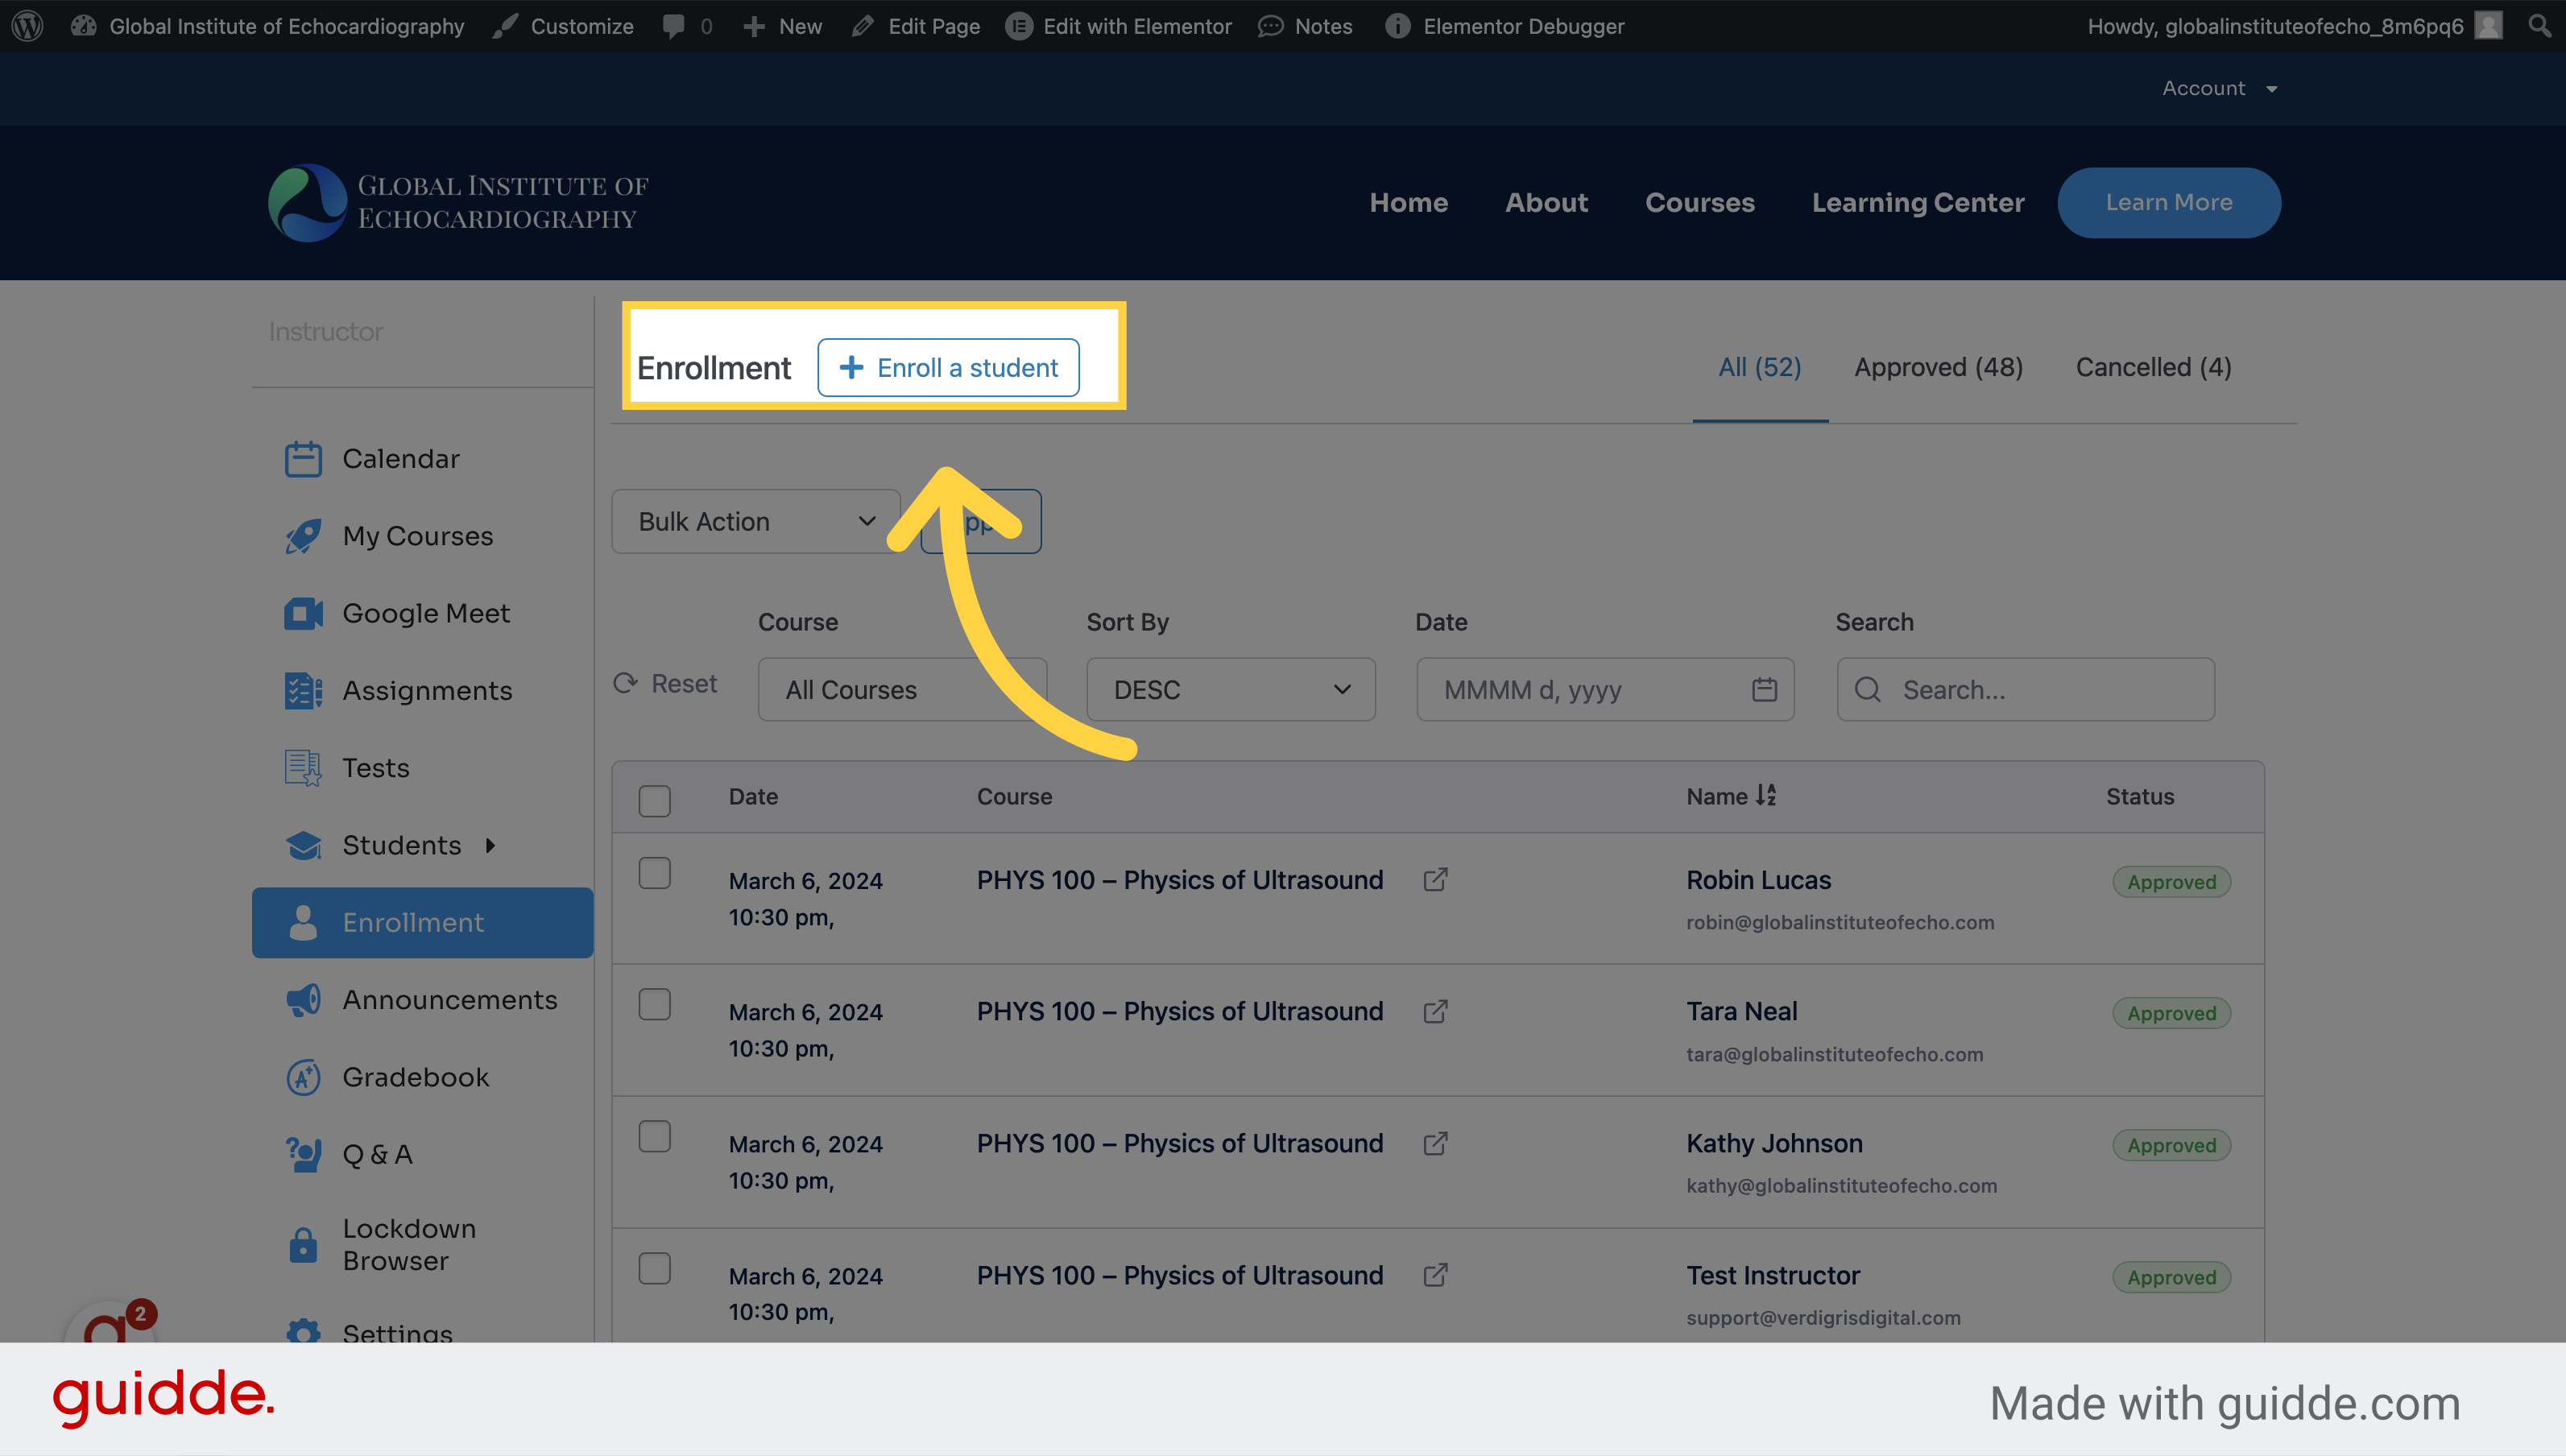2566x1456 pixels.
Task: Open the All Courses filter dropdown
Action: tap(902, 689)
